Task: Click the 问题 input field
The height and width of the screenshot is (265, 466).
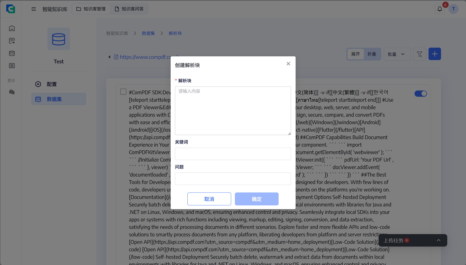Action: 233,179
